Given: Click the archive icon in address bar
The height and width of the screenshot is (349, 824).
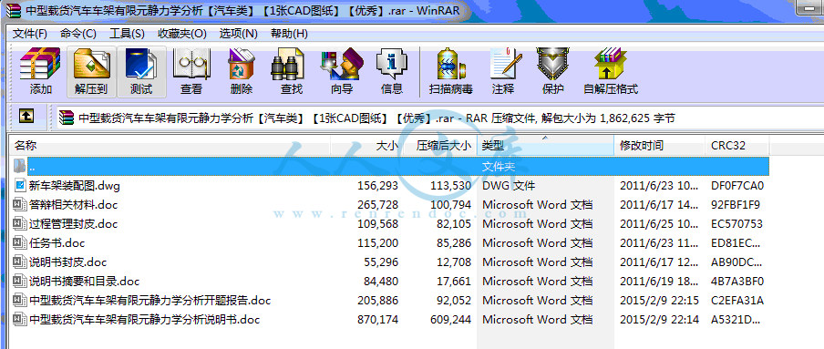Looking at the screenshot, I should (67, 118).
